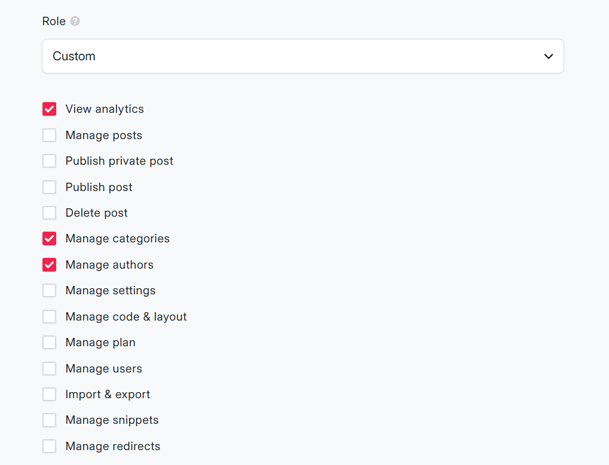Open the Role help tooltip icon
Viewport: 609px width, 465px height.
75,21
